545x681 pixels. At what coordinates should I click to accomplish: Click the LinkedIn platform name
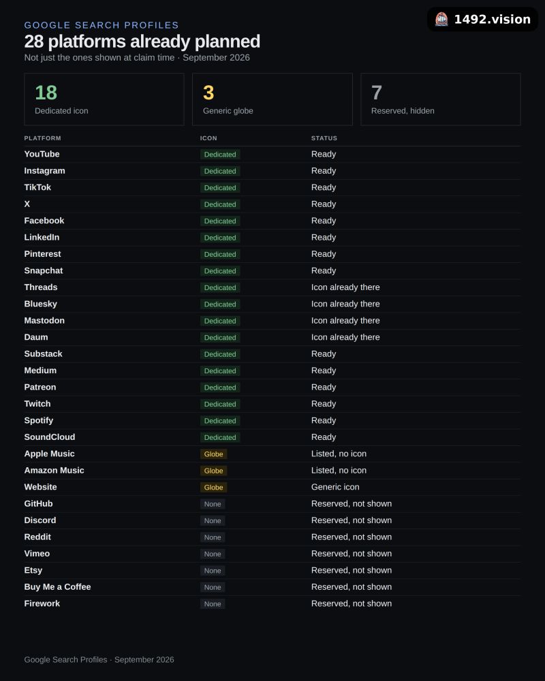(42, 237)
